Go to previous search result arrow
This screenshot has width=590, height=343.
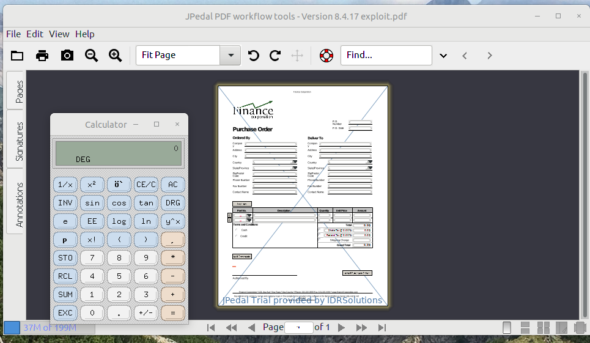tap(465, 56)
